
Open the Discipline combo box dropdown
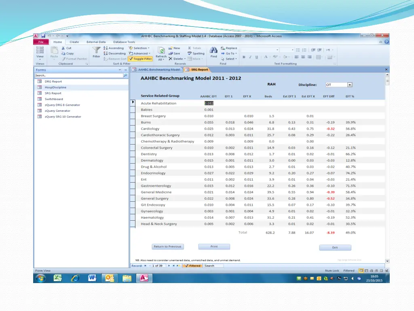pos(350,85)
